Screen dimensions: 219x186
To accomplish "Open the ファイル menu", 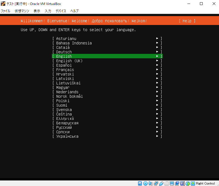I will pos(6,11).
